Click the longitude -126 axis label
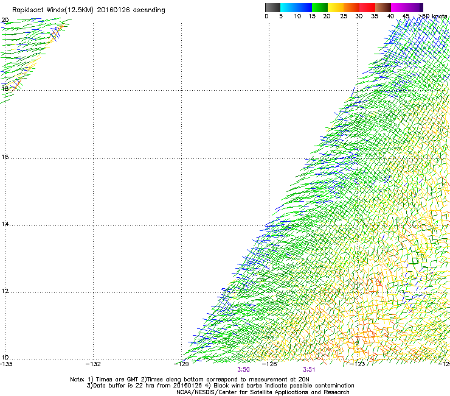The height and width of the screenshot is (396, 450). click(269, 364)
